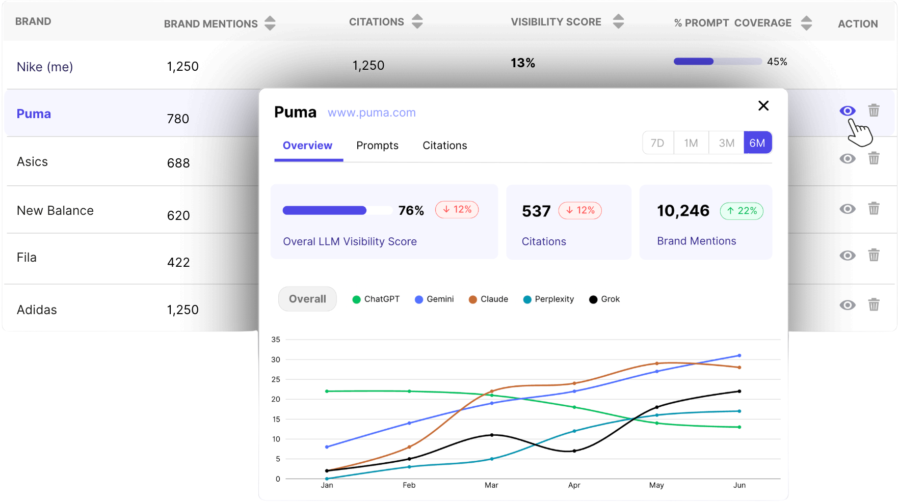Screen dimensions: 899x503
Task: Click the Overal LLM Visibility Score card label
Action: pyautogui.click(x=350, y=241)
